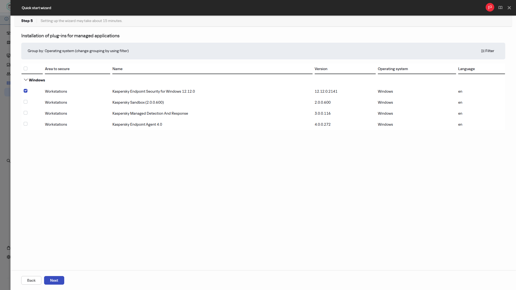Go Back to the previous step
This screenshot has width=516, height=290.
click(x=31, y=280)
